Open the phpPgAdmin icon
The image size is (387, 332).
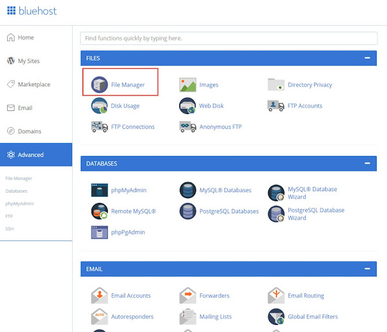pos(99,232)
